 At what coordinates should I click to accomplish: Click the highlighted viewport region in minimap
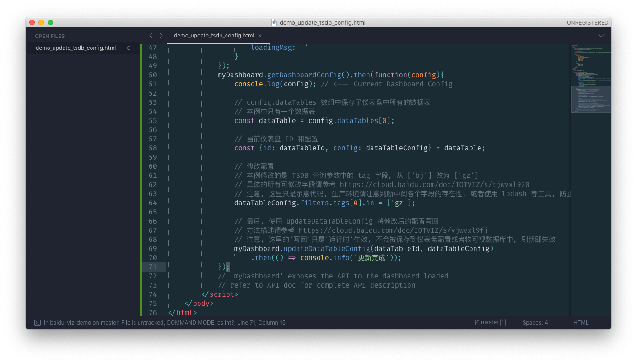[x=591, y=99]
